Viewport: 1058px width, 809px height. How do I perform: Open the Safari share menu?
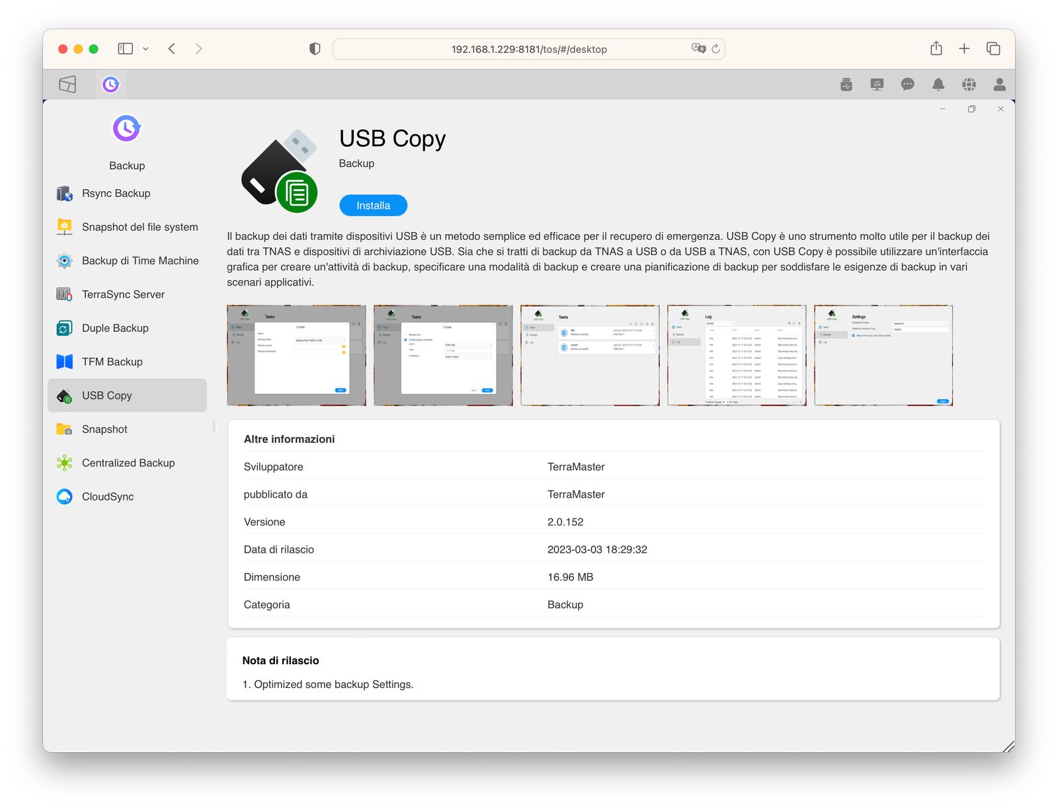[x=936, y=48]
